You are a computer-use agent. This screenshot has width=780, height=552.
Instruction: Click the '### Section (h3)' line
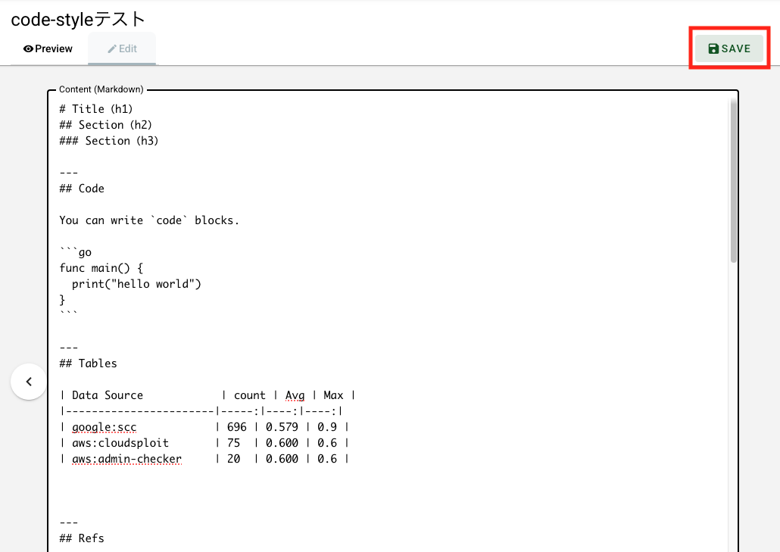point(109,141)
